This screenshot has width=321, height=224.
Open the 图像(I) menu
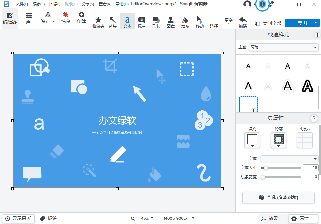tap(55, 4)
